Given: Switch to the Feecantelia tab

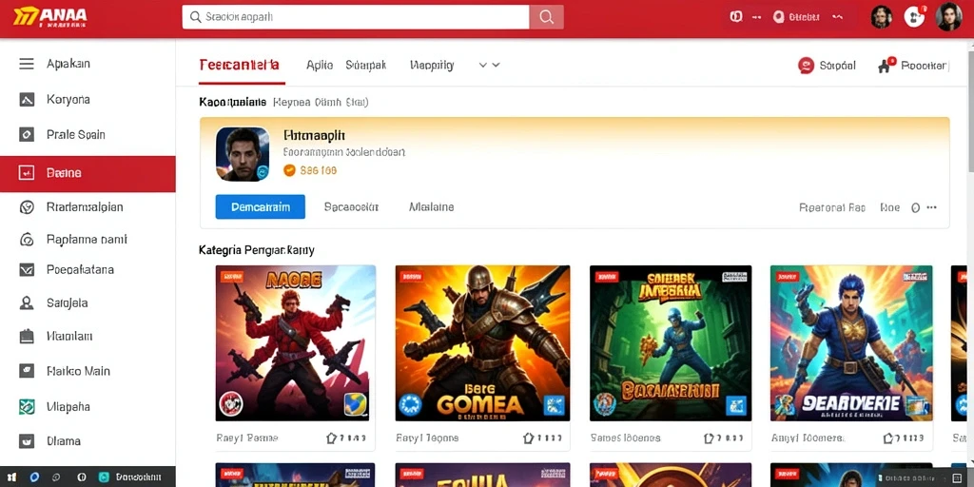Looking at the screenshot, I should [x=239, y=65].
